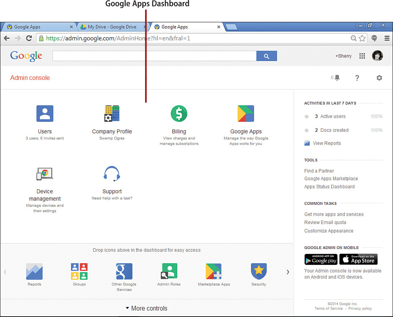Screen dimensions: 393x317
Task: Open the Google Apps dashboard icon
Action: coord(246,113)
